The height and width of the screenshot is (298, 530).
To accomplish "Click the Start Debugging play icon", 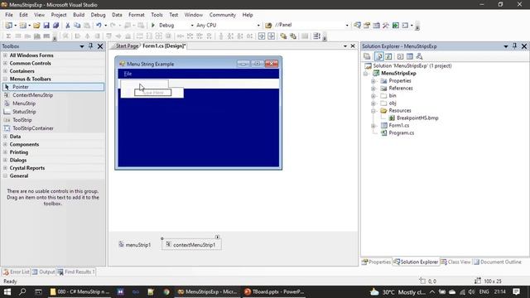I will point(152,26).
